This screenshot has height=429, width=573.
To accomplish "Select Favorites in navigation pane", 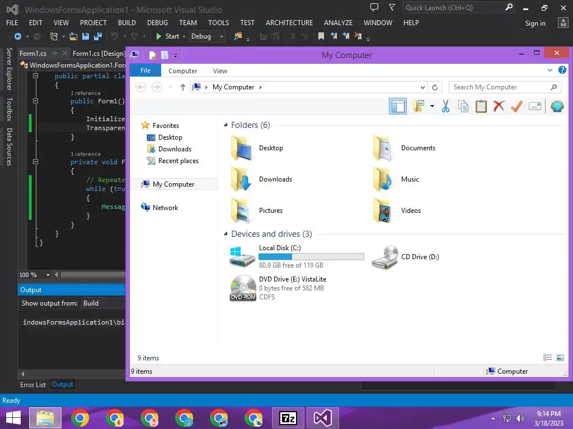I will coord(160,126).
